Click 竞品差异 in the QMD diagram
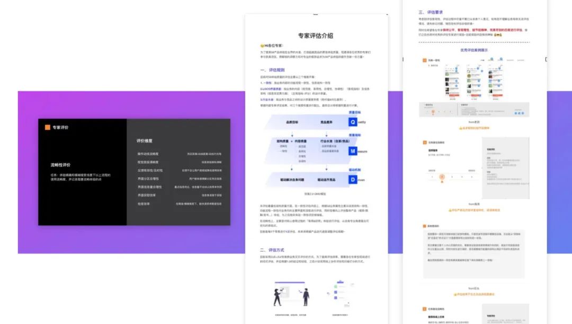 [326, 122]
